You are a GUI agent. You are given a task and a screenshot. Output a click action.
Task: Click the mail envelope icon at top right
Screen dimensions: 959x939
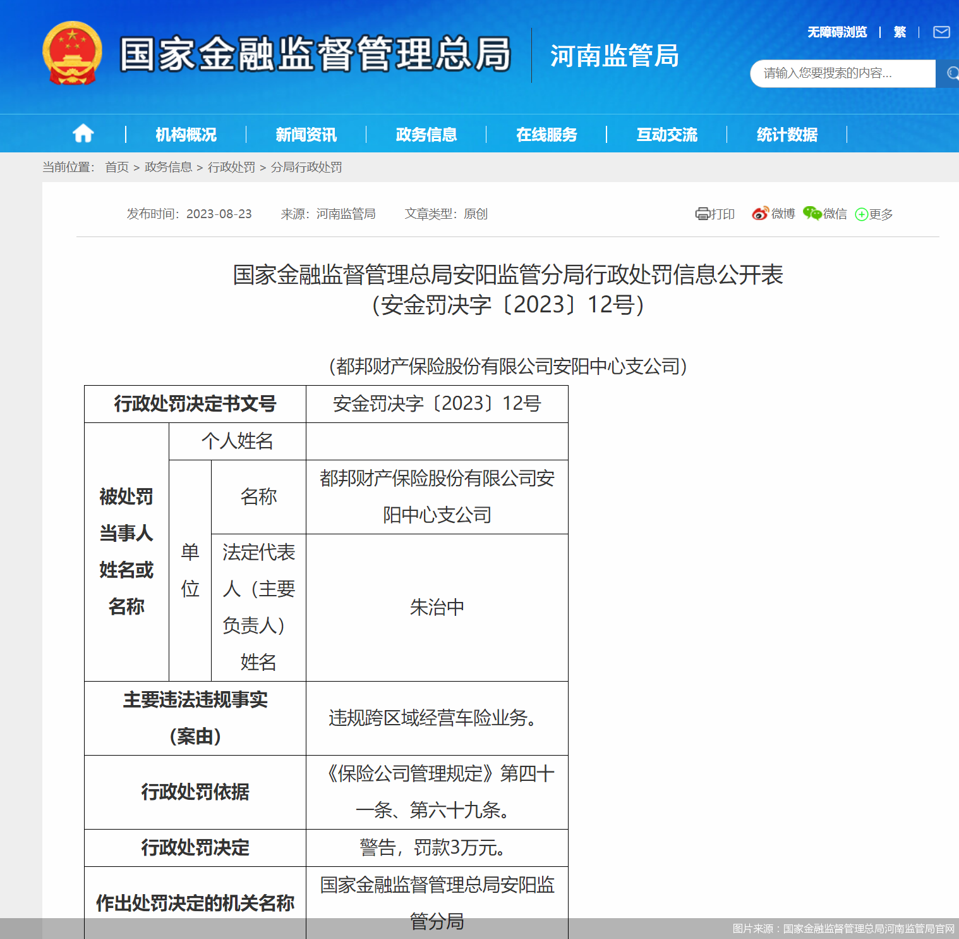pyautogui.click(x=941, y=32)
